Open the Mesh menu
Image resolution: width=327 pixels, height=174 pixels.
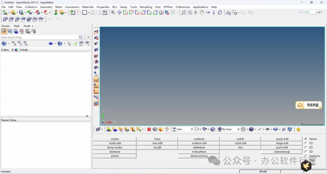[x=59, y=7]
